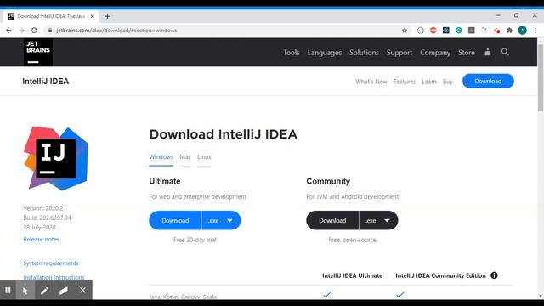This screenshot has width=544, height=306.
Task: Click 'IntelliJ IDEA Ultimate' column header
Action: (x=352, y=275)
